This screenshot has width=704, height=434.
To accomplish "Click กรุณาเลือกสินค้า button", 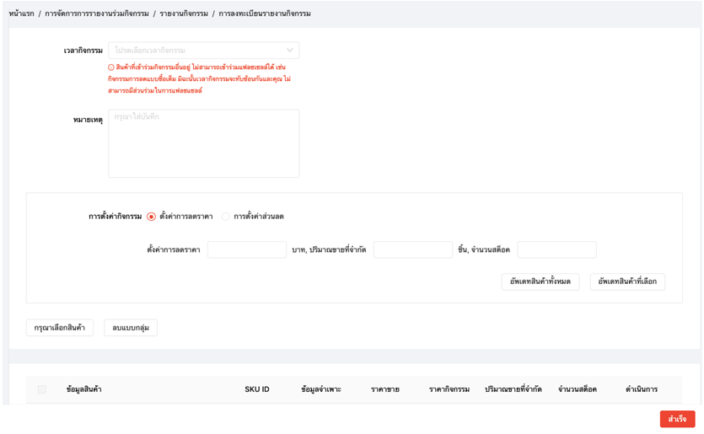I will (60, 328).
